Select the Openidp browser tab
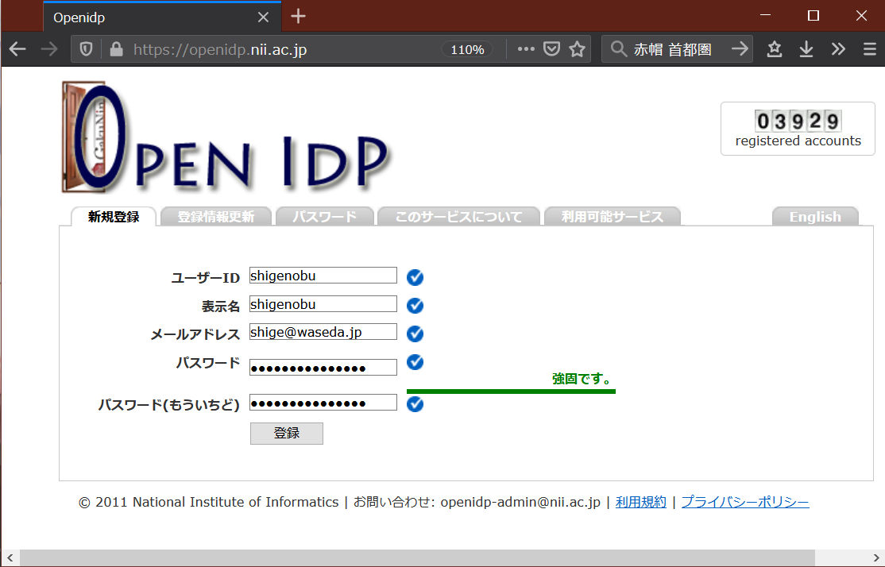Screen dimensions: 885x567 (162, 17)
